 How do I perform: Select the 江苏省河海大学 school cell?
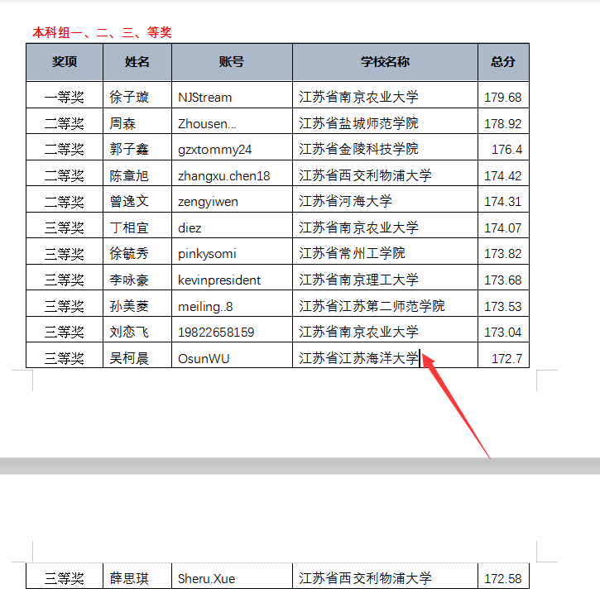[345, 202]
